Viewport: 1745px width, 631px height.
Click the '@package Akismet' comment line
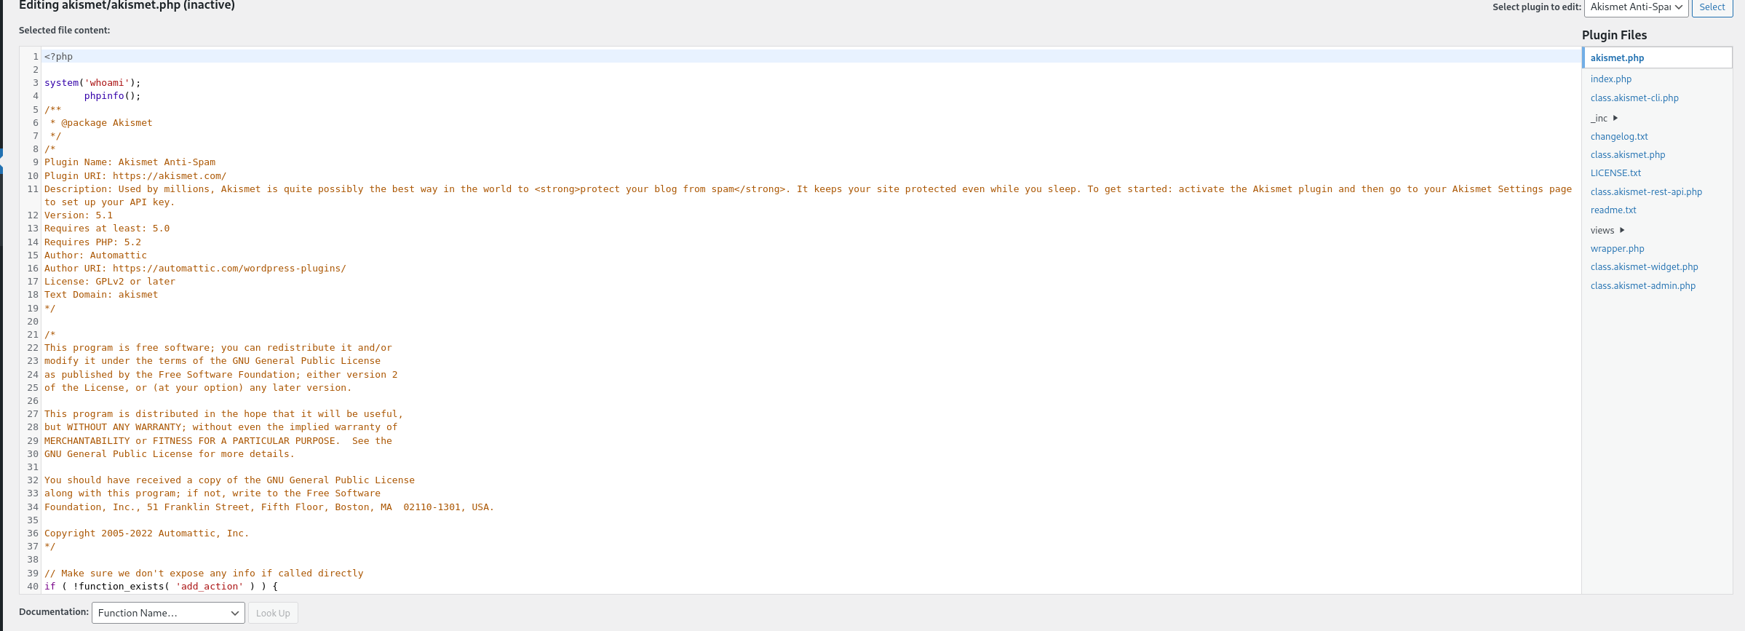tap(101, 123)
